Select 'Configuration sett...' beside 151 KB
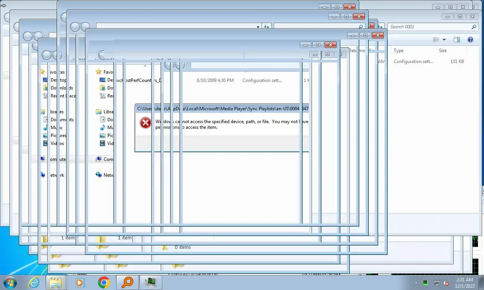Viewport: 484px width, 290px height. tap(413, 62)
